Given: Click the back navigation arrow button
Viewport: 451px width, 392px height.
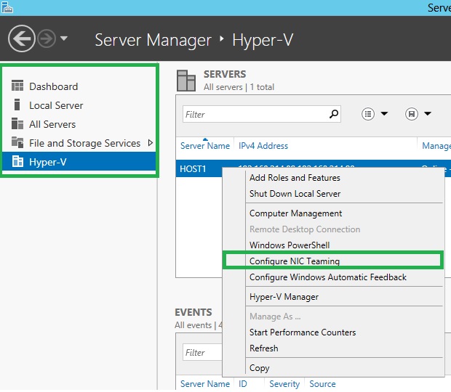Looking at the screenshot, I should [22, 38].
